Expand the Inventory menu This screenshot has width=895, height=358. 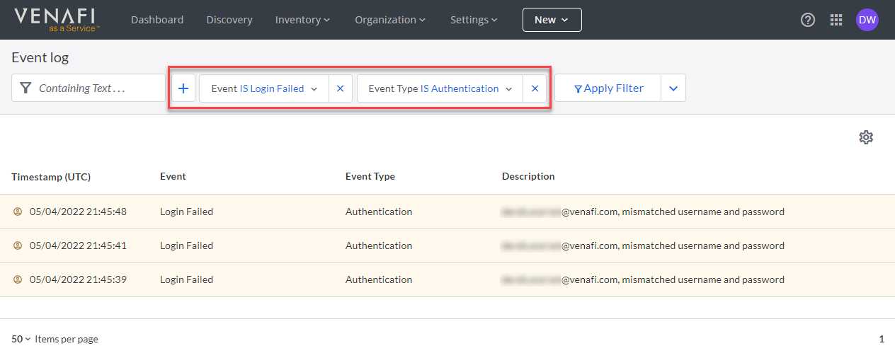tap(302, 20)
